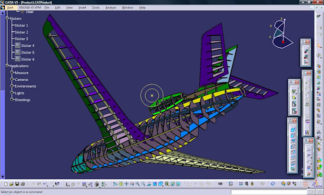Create a new document with New icon

6,184
